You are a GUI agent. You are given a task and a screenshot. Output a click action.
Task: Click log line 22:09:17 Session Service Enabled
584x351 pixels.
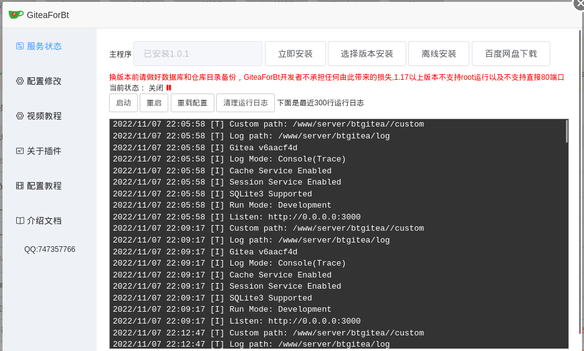point(227,286)
